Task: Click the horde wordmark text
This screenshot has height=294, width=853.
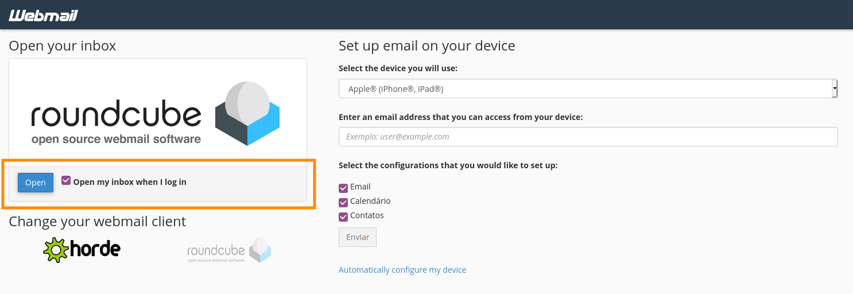Action: click(95, 250)
